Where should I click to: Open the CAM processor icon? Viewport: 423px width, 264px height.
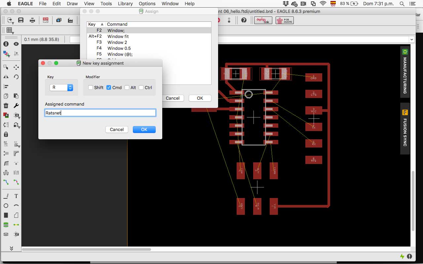(x=70, y=20)
